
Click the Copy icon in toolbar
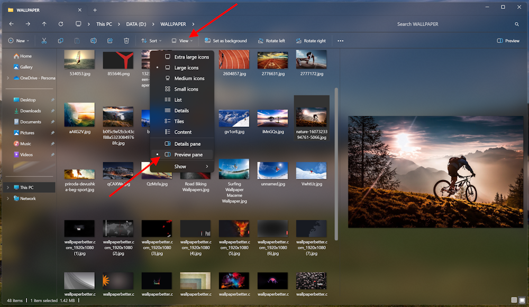point(60,41)
